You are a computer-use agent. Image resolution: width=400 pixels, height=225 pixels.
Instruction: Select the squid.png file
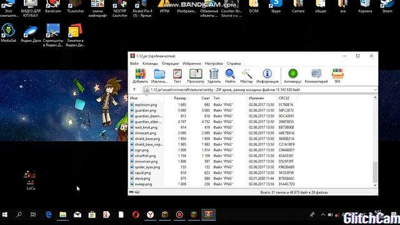[x=140, y=172]
